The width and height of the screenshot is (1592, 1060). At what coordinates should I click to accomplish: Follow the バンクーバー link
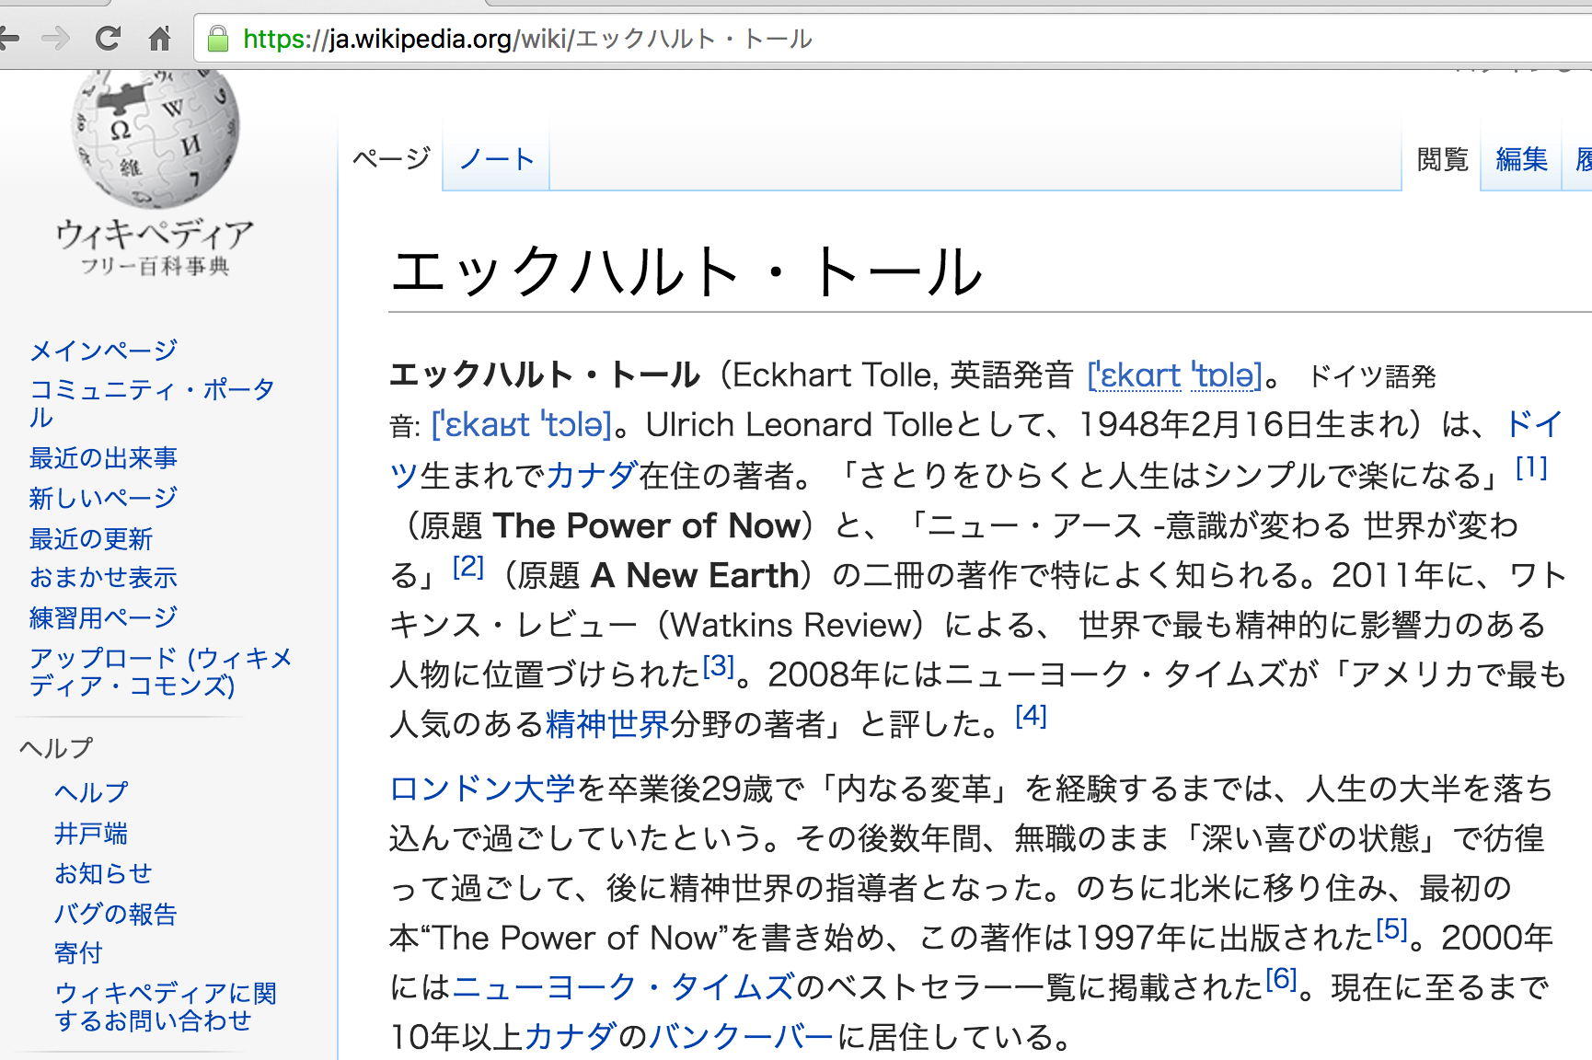pyautogui.click(x=742, y=1038)
